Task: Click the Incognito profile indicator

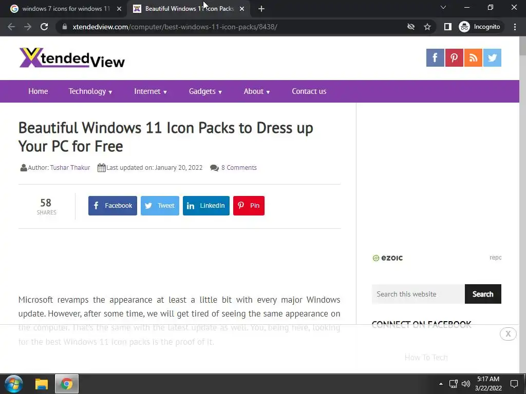Action: (480, 27)
